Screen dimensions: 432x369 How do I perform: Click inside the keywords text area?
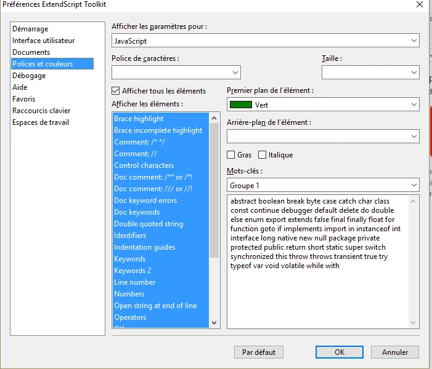[318, 262]
